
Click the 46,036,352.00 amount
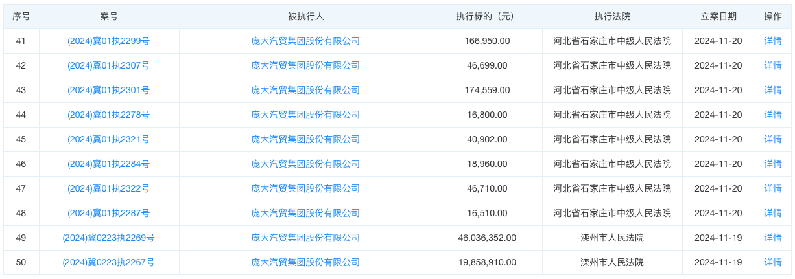point(487,238)
